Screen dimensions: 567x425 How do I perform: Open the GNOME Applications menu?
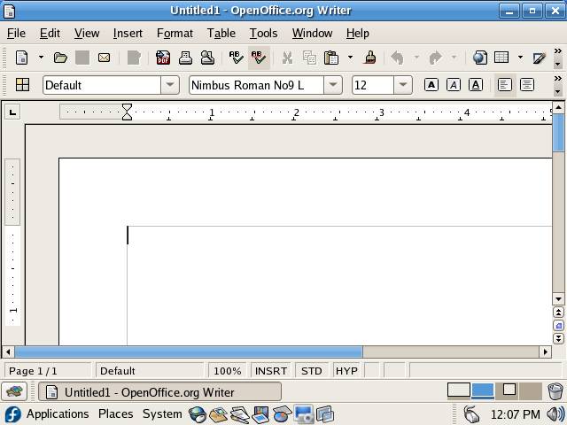tap(57, 414)
